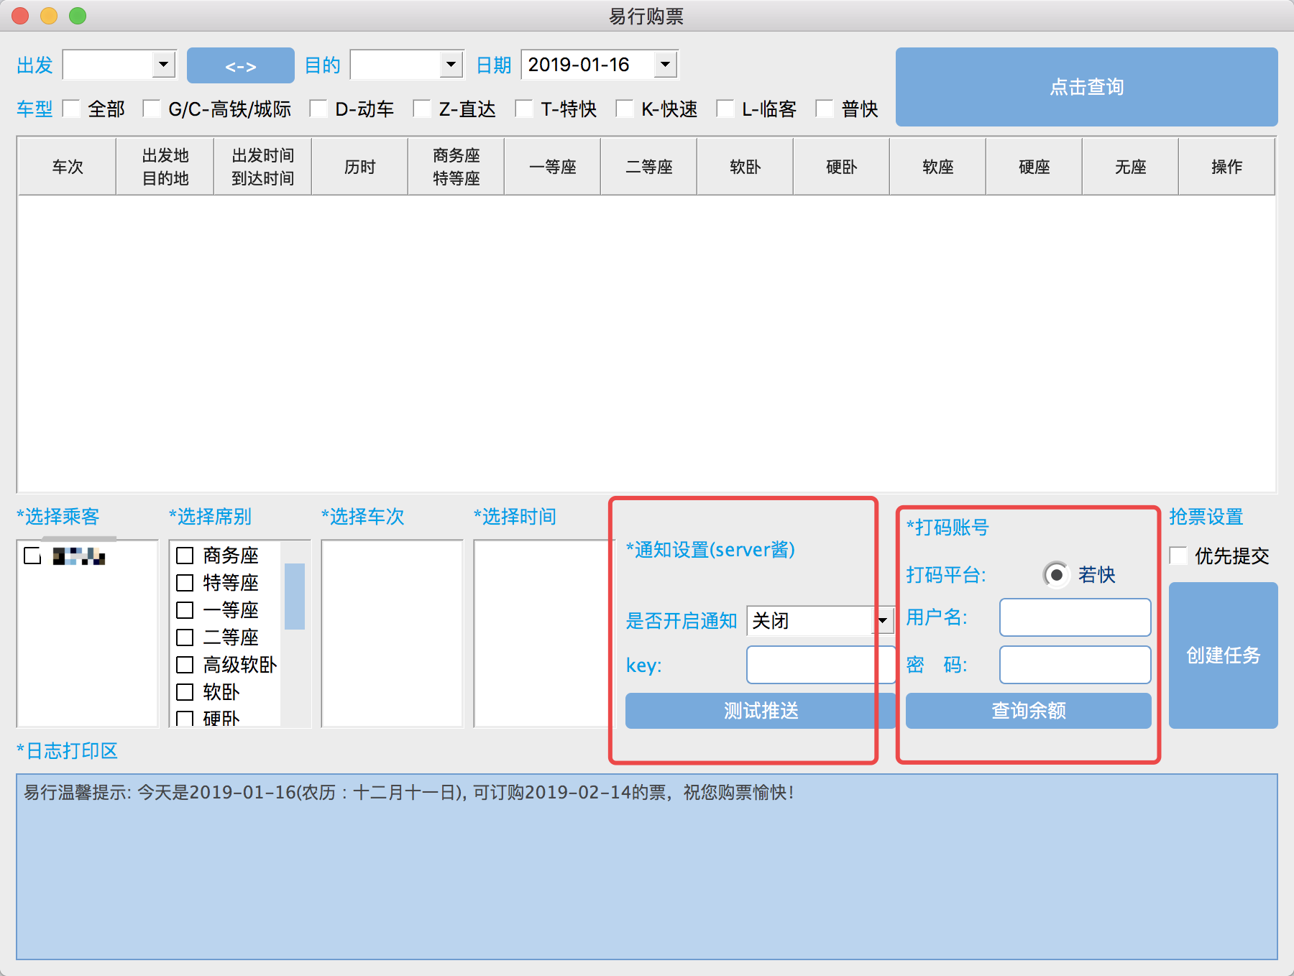Click the 历时 column header
This screenshot has width=1294, height=976.
(x=360, y=167)
